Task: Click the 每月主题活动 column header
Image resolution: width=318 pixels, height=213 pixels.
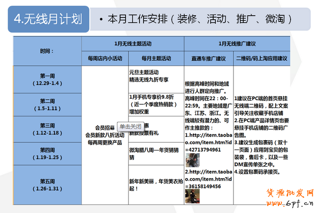Action: tap(156, 58)
